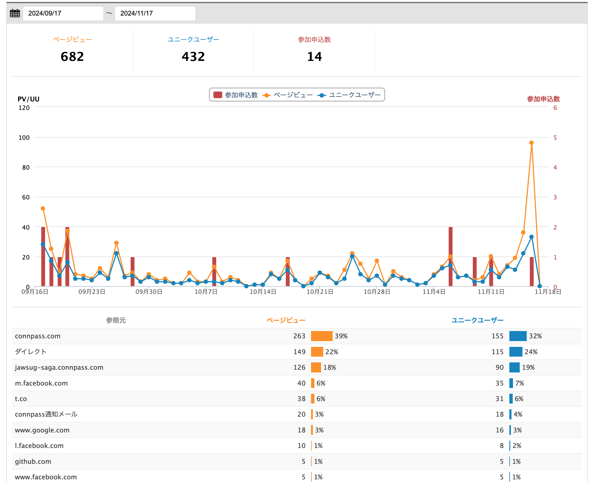Select the connpass通知メール referrer row
Screen dimensions: 591x483
297,414
